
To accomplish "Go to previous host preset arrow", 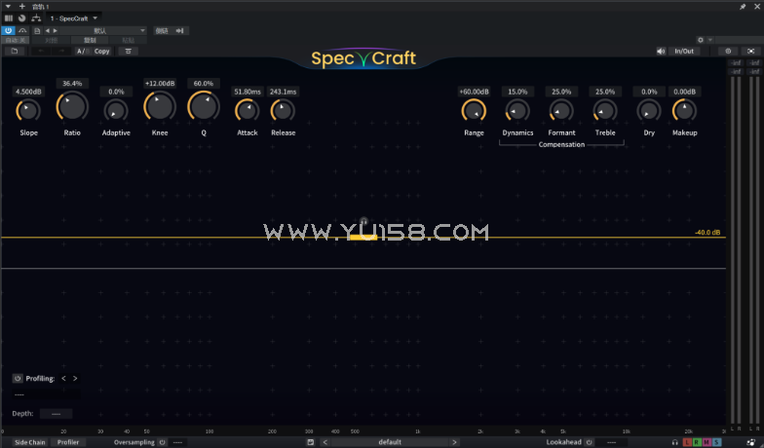I will tap(47, 31).
